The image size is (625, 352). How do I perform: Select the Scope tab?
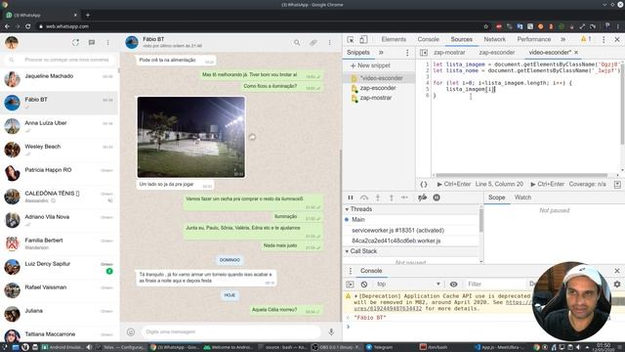coord(496,198)
